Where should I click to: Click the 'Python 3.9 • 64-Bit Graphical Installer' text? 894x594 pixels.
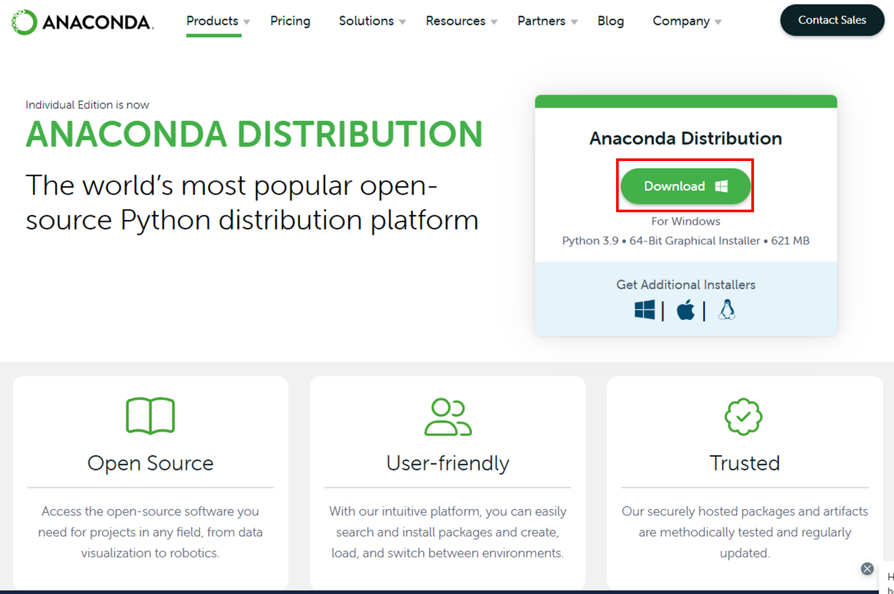pyautogui.click(x=661, y=241)
